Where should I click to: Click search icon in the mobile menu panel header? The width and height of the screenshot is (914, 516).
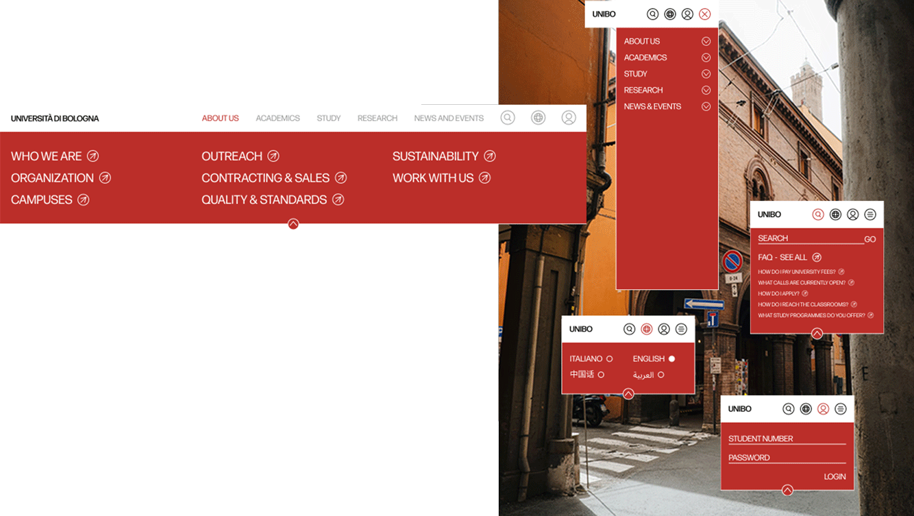[653, 14]
